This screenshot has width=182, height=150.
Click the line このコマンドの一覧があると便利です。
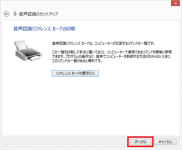tap(77, 61)
